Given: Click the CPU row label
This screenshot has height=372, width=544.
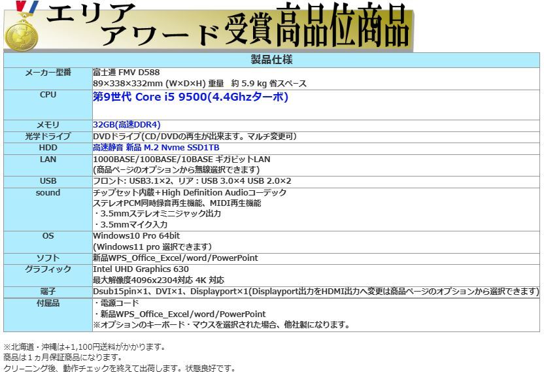Looking at the screenshot, I should 48,95.
